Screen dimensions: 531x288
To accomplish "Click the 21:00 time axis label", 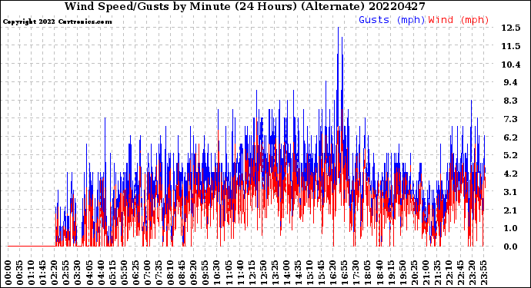I will (x=425, y=273).
